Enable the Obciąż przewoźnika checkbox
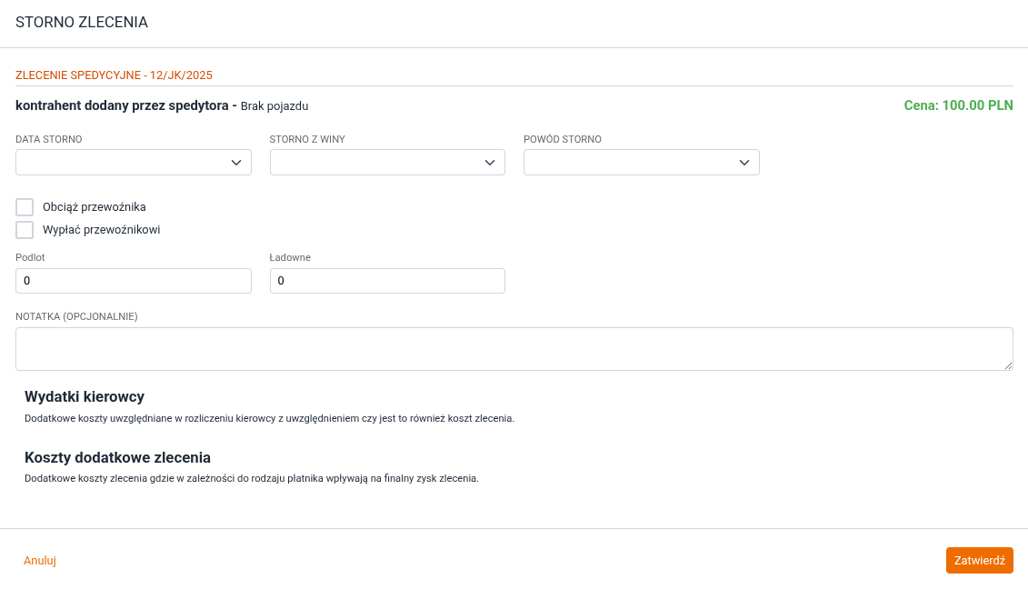This screenshot has width=1028, height=589. tap(25, 207)
